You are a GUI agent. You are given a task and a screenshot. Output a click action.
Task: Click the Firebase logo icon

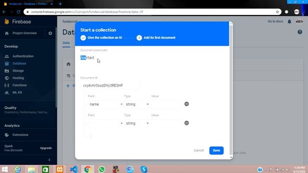point(7,22)
